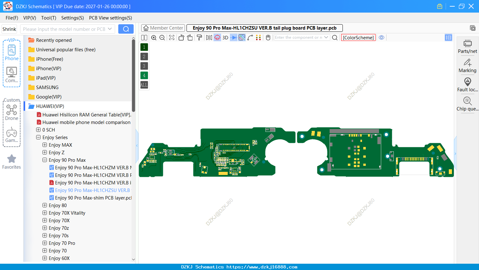Toggle the red fault highlight tool
Screen dimensions: 479x270
coord(217,37)
